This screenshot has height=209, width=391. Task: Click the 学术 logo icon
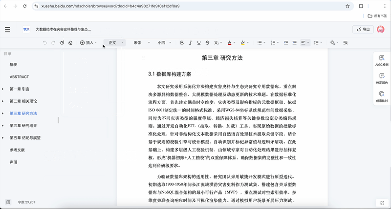pos(26,29)
